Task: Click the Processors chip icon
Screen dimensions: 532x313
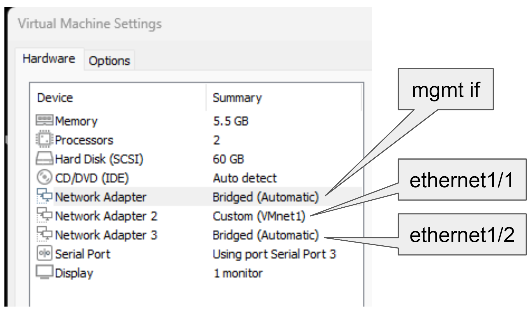Action: pyautogui.click(x=44, y=139)
